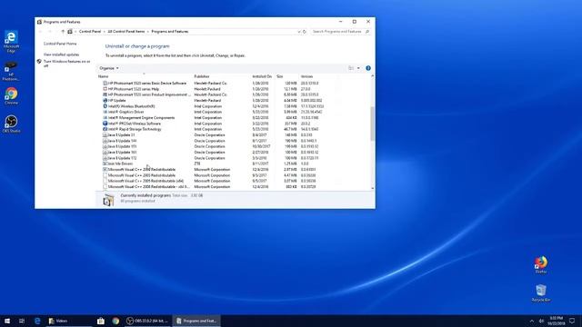
Task: Open Microsoft Store from the taskbar
Action: pyautogui.click(x=101, y=321)
